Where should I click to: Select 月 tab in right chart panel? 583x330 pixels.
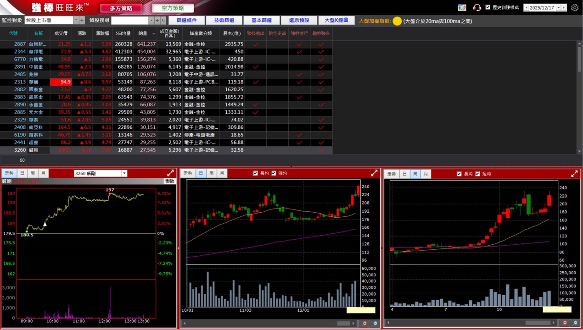(x=426, y=174)
